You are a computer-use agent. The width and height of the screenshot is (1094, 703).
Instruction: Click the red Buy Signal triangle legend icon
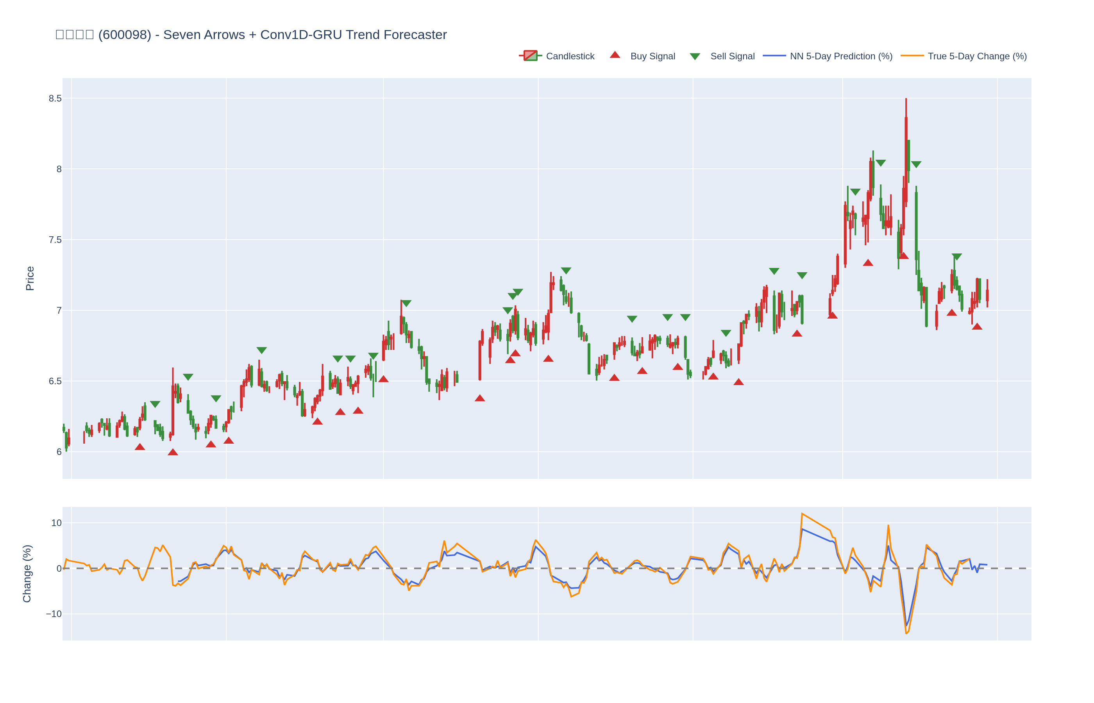point(615,55)
